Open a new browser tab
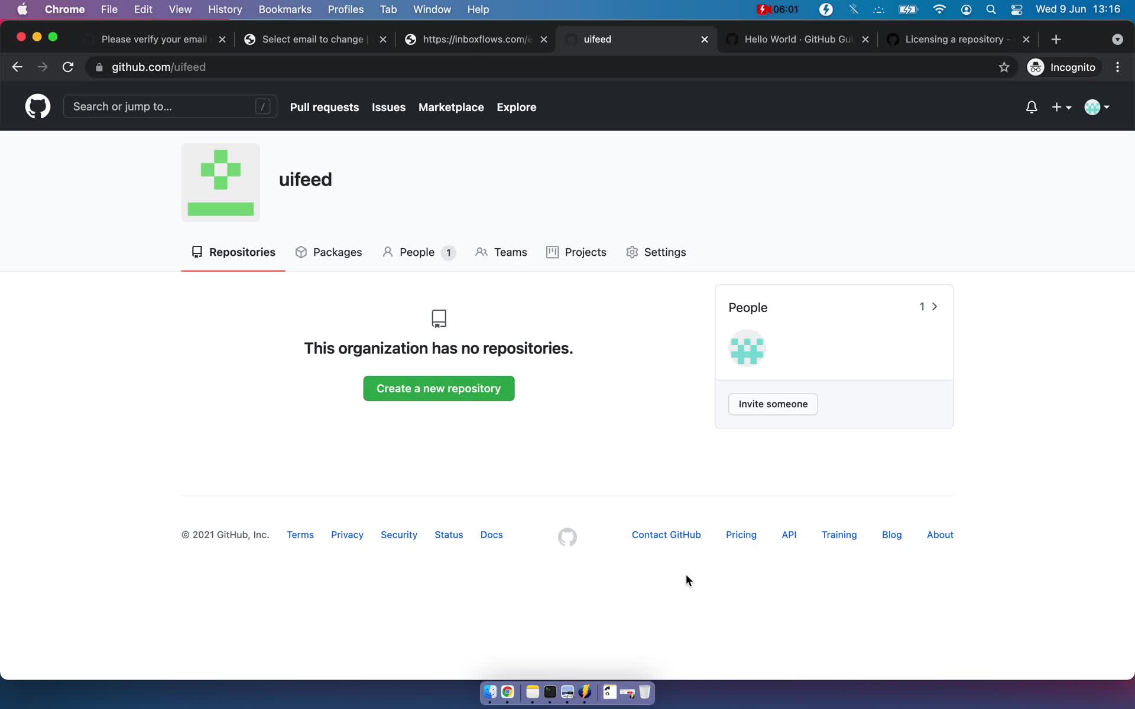Screen dimensions: 1135x709 (1056, 40)
